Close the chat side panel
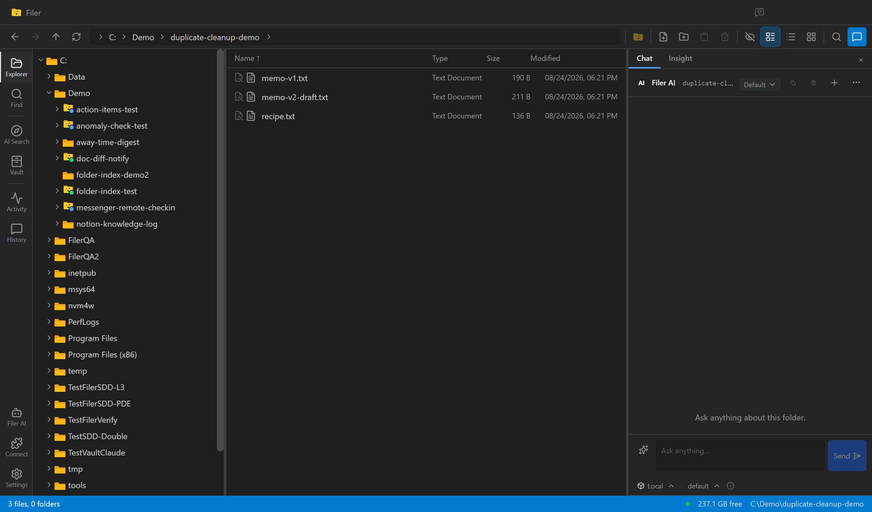Viewport: 872px width, 512px height. click(x=861, y=60)
